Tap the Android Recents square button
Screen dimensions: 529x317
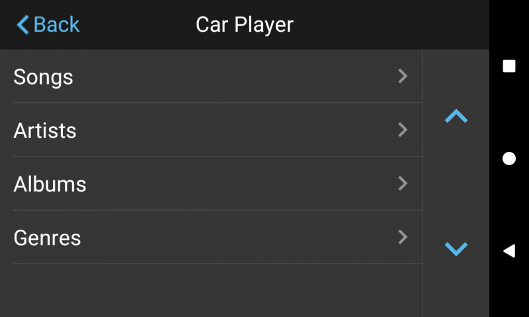pos(509,66)
